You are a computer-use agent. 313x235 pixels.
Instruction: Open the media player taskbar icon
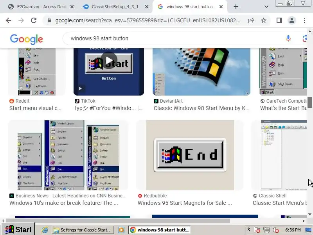click(x=121, y=230)
